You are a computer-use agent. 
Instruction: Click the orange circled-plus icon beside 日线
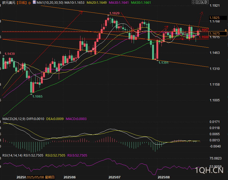[29, 3]
